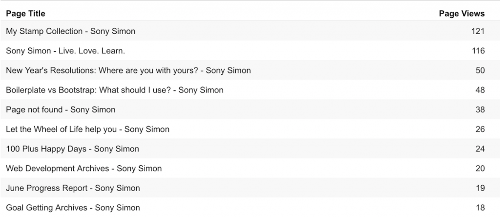
Task: Open My Stamp Collection page title
Action: (x=70, y=31)
